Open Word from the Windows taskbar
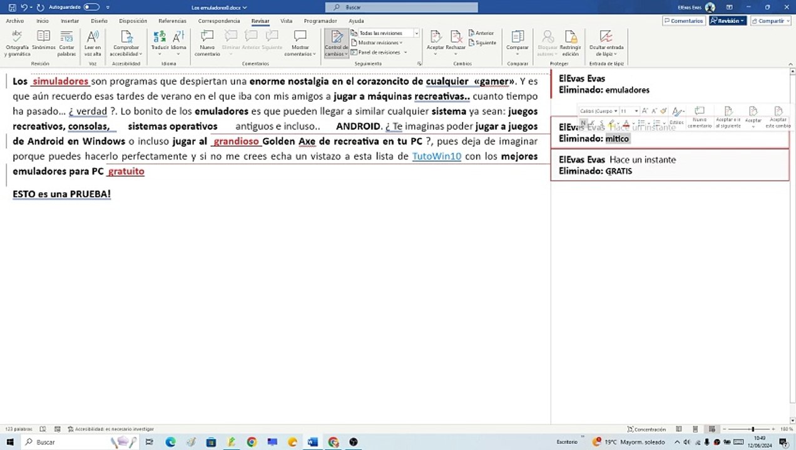796x450 pixels. (x=313, y=442)
